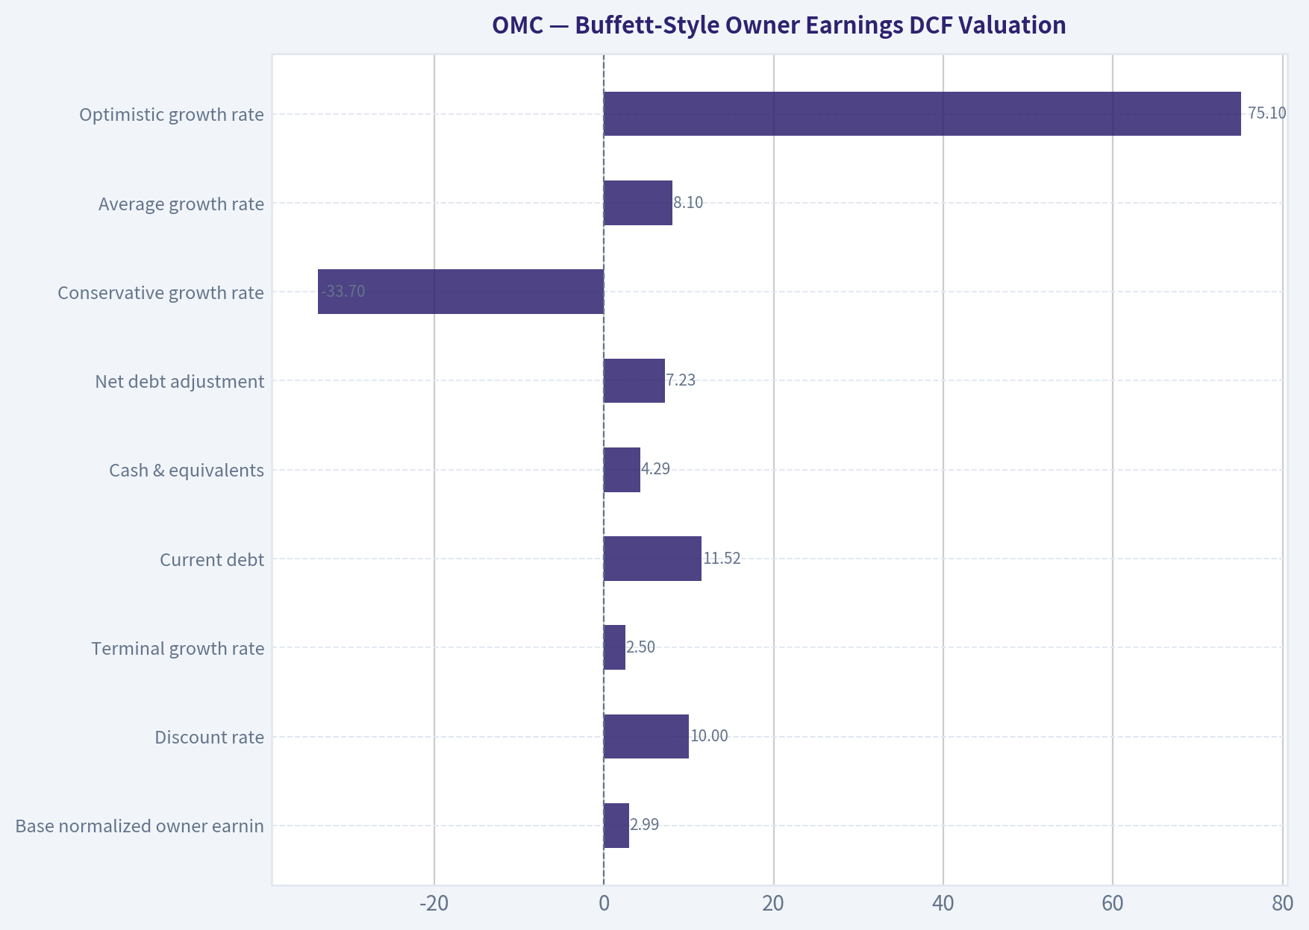Click the 40 x-axis tick label
This screenshot has width=1309, height=930.
tap(943, 903)
